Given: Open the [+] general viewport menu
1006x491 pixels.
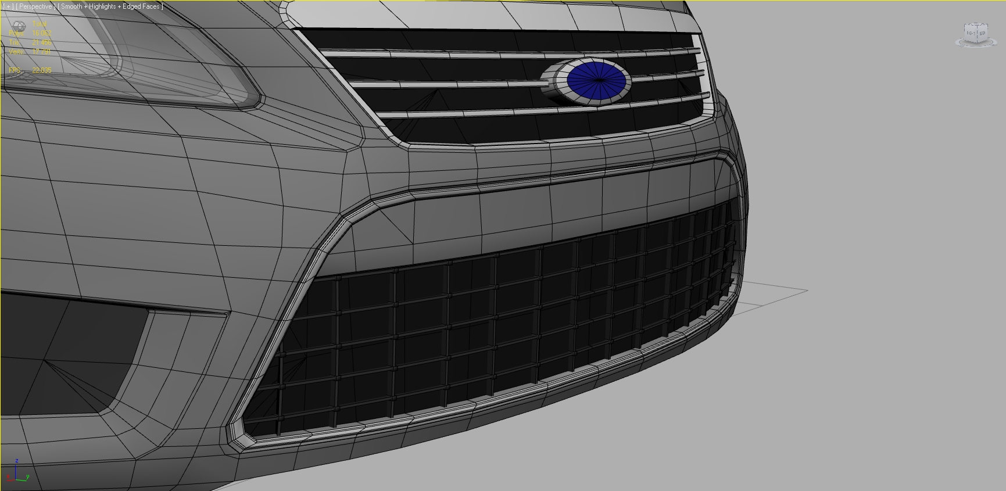Looking at the screenshot, I should click(x=8, y=6).
